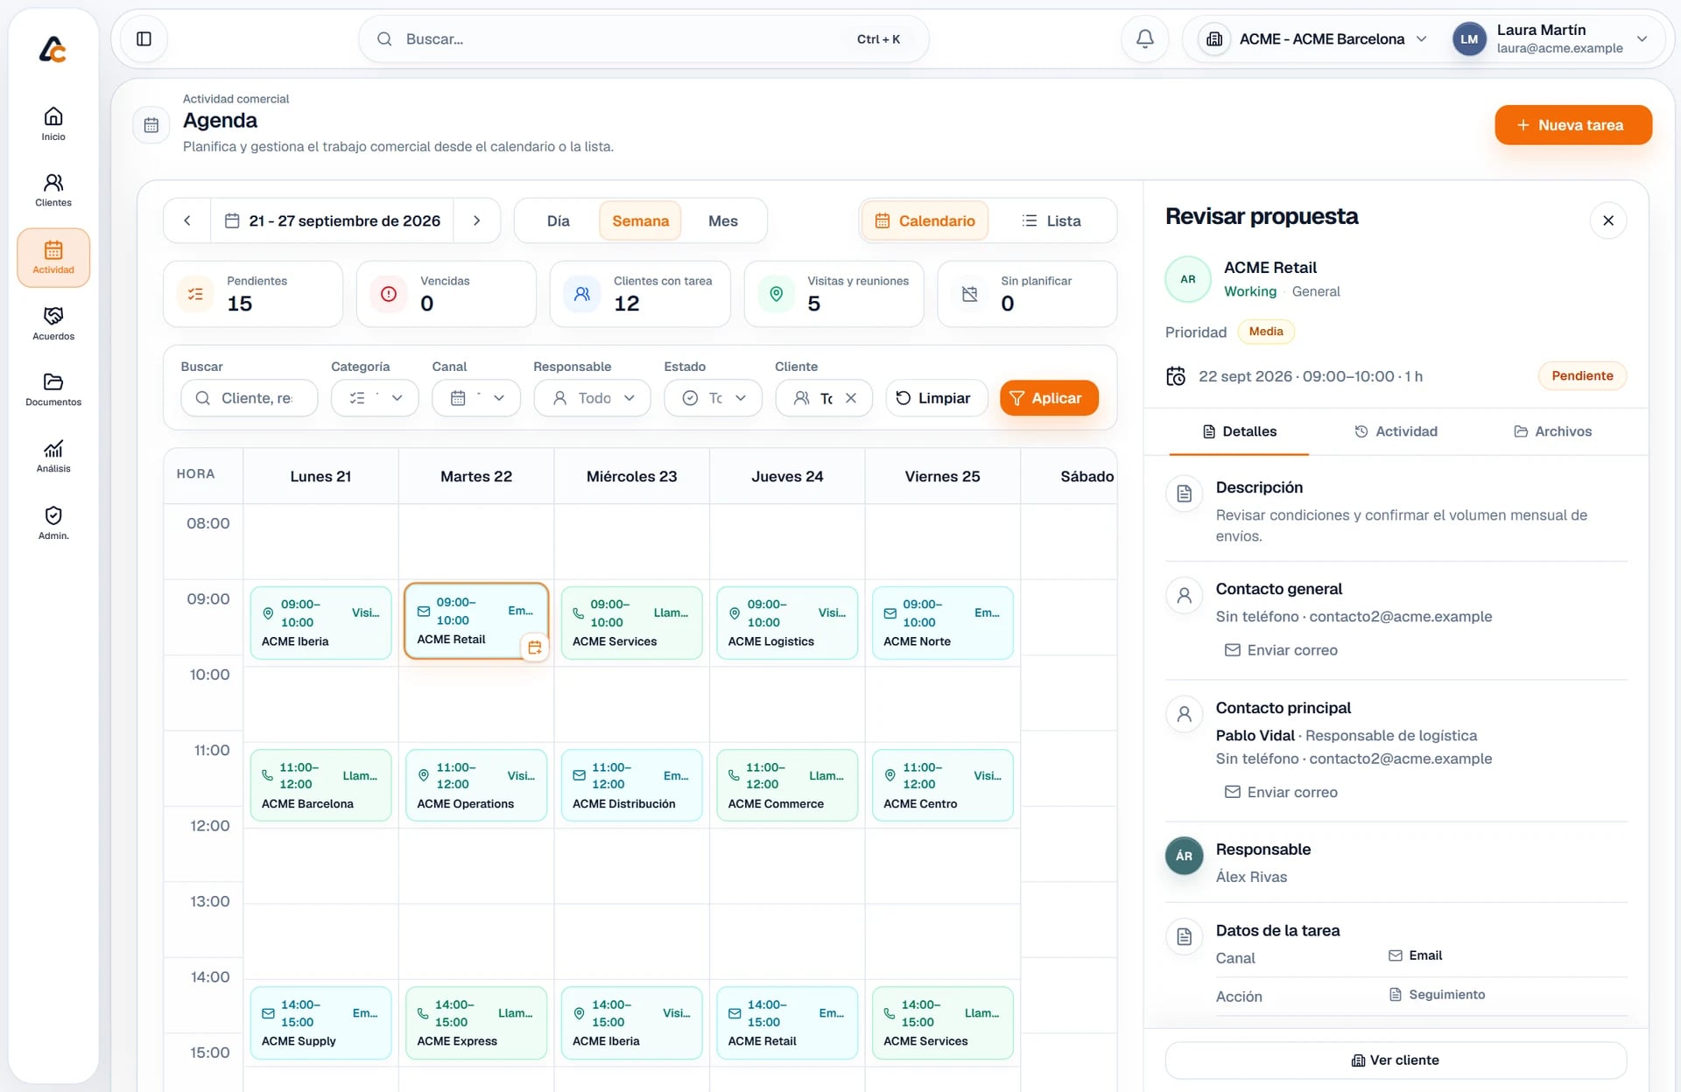Click the Visitas y reuniones stat card
This screenshot has width=1681, height=1092.
point(833,294)
